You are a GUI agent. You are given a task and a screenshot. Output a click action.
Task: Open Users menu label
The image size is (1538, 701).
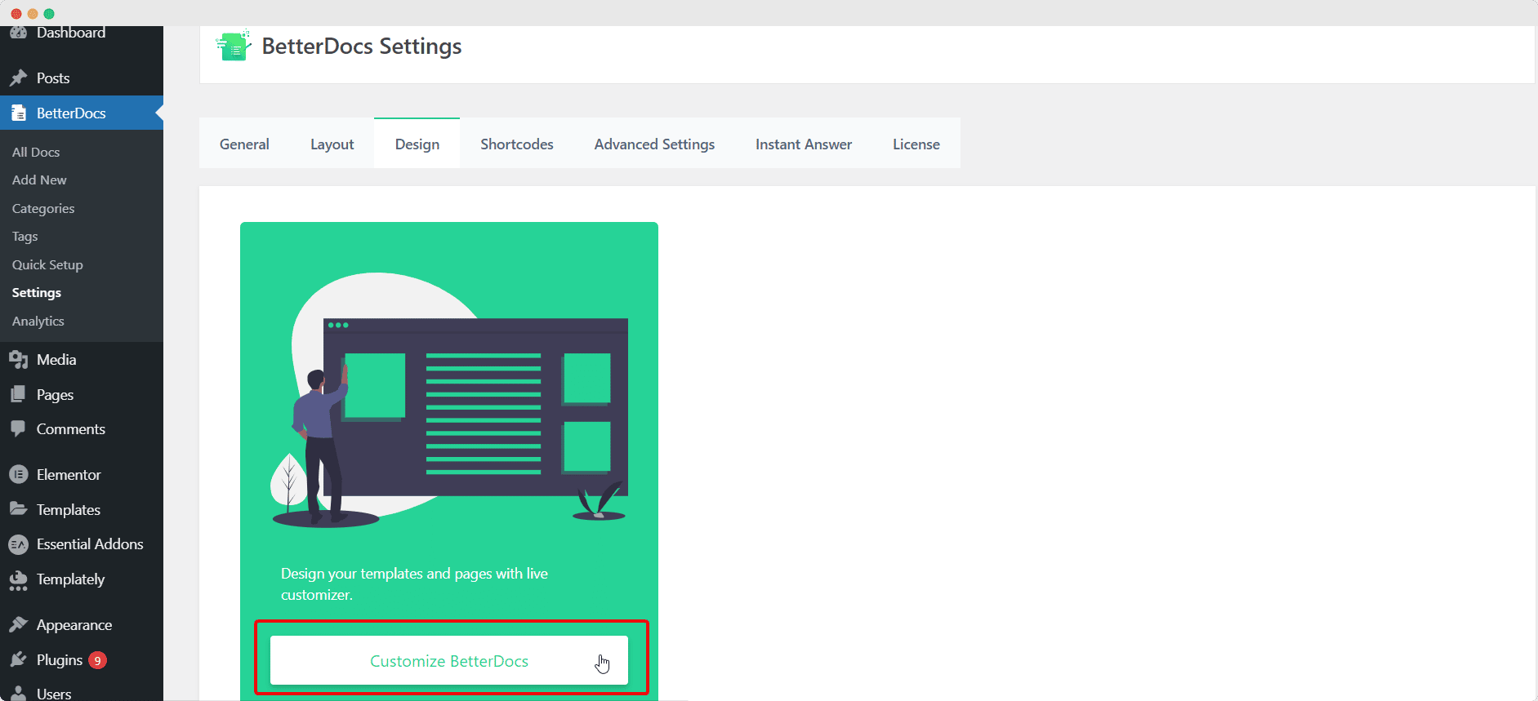[54, 694]
